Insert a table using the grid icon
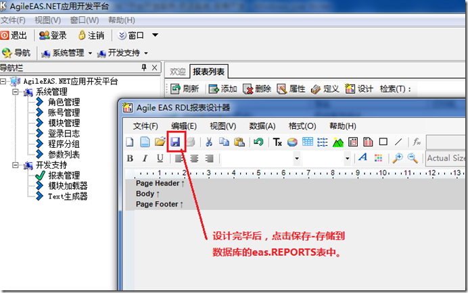This screenshot has height=293, width=468. (x=308, y=142)
